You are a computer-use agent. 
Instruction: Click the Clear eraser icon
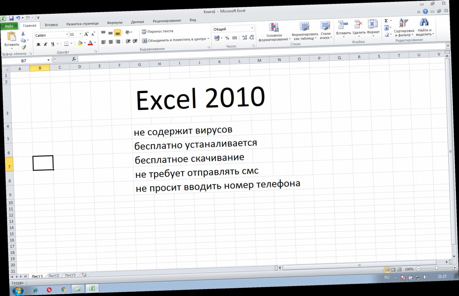pyautogui.click(x=386, y=34)
